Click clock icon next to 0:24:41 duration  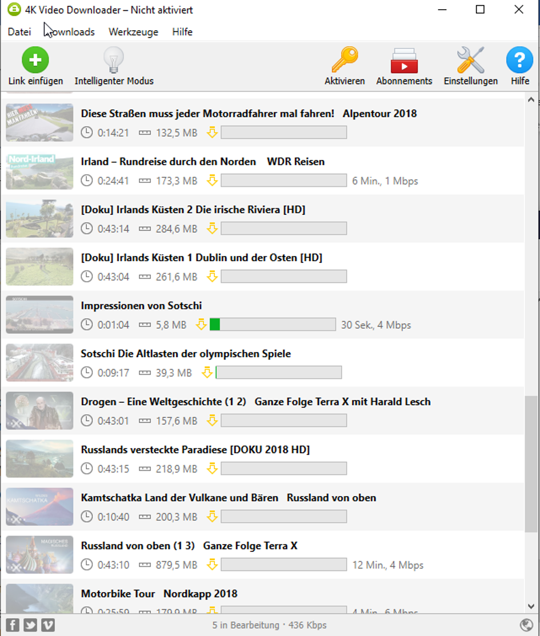click(86, 181)
